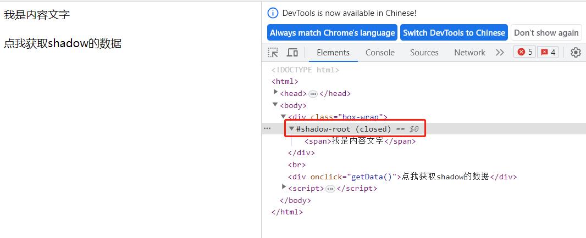
Task: Open the Network tab
Action: (x=470, y=53)
